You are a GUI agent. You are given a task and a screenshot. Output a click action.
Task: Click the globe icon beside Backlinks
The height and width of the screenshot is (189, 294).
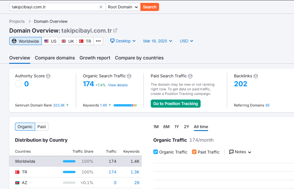pyautogui.click(x=256, y=76)
